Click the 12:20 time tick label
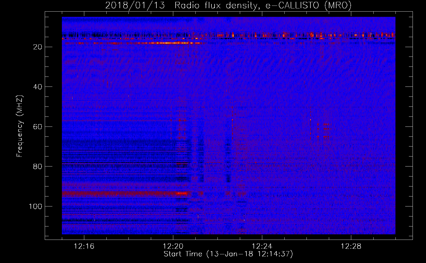 pyautogui.click(x=173, y=246)
